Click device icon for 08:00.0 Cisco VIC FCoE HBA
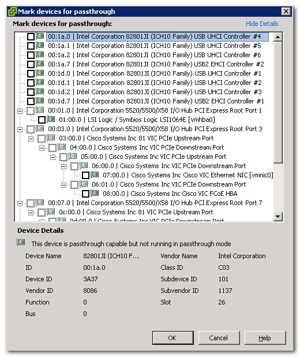This screenshot has height=357, width=300. coord(95,193)
